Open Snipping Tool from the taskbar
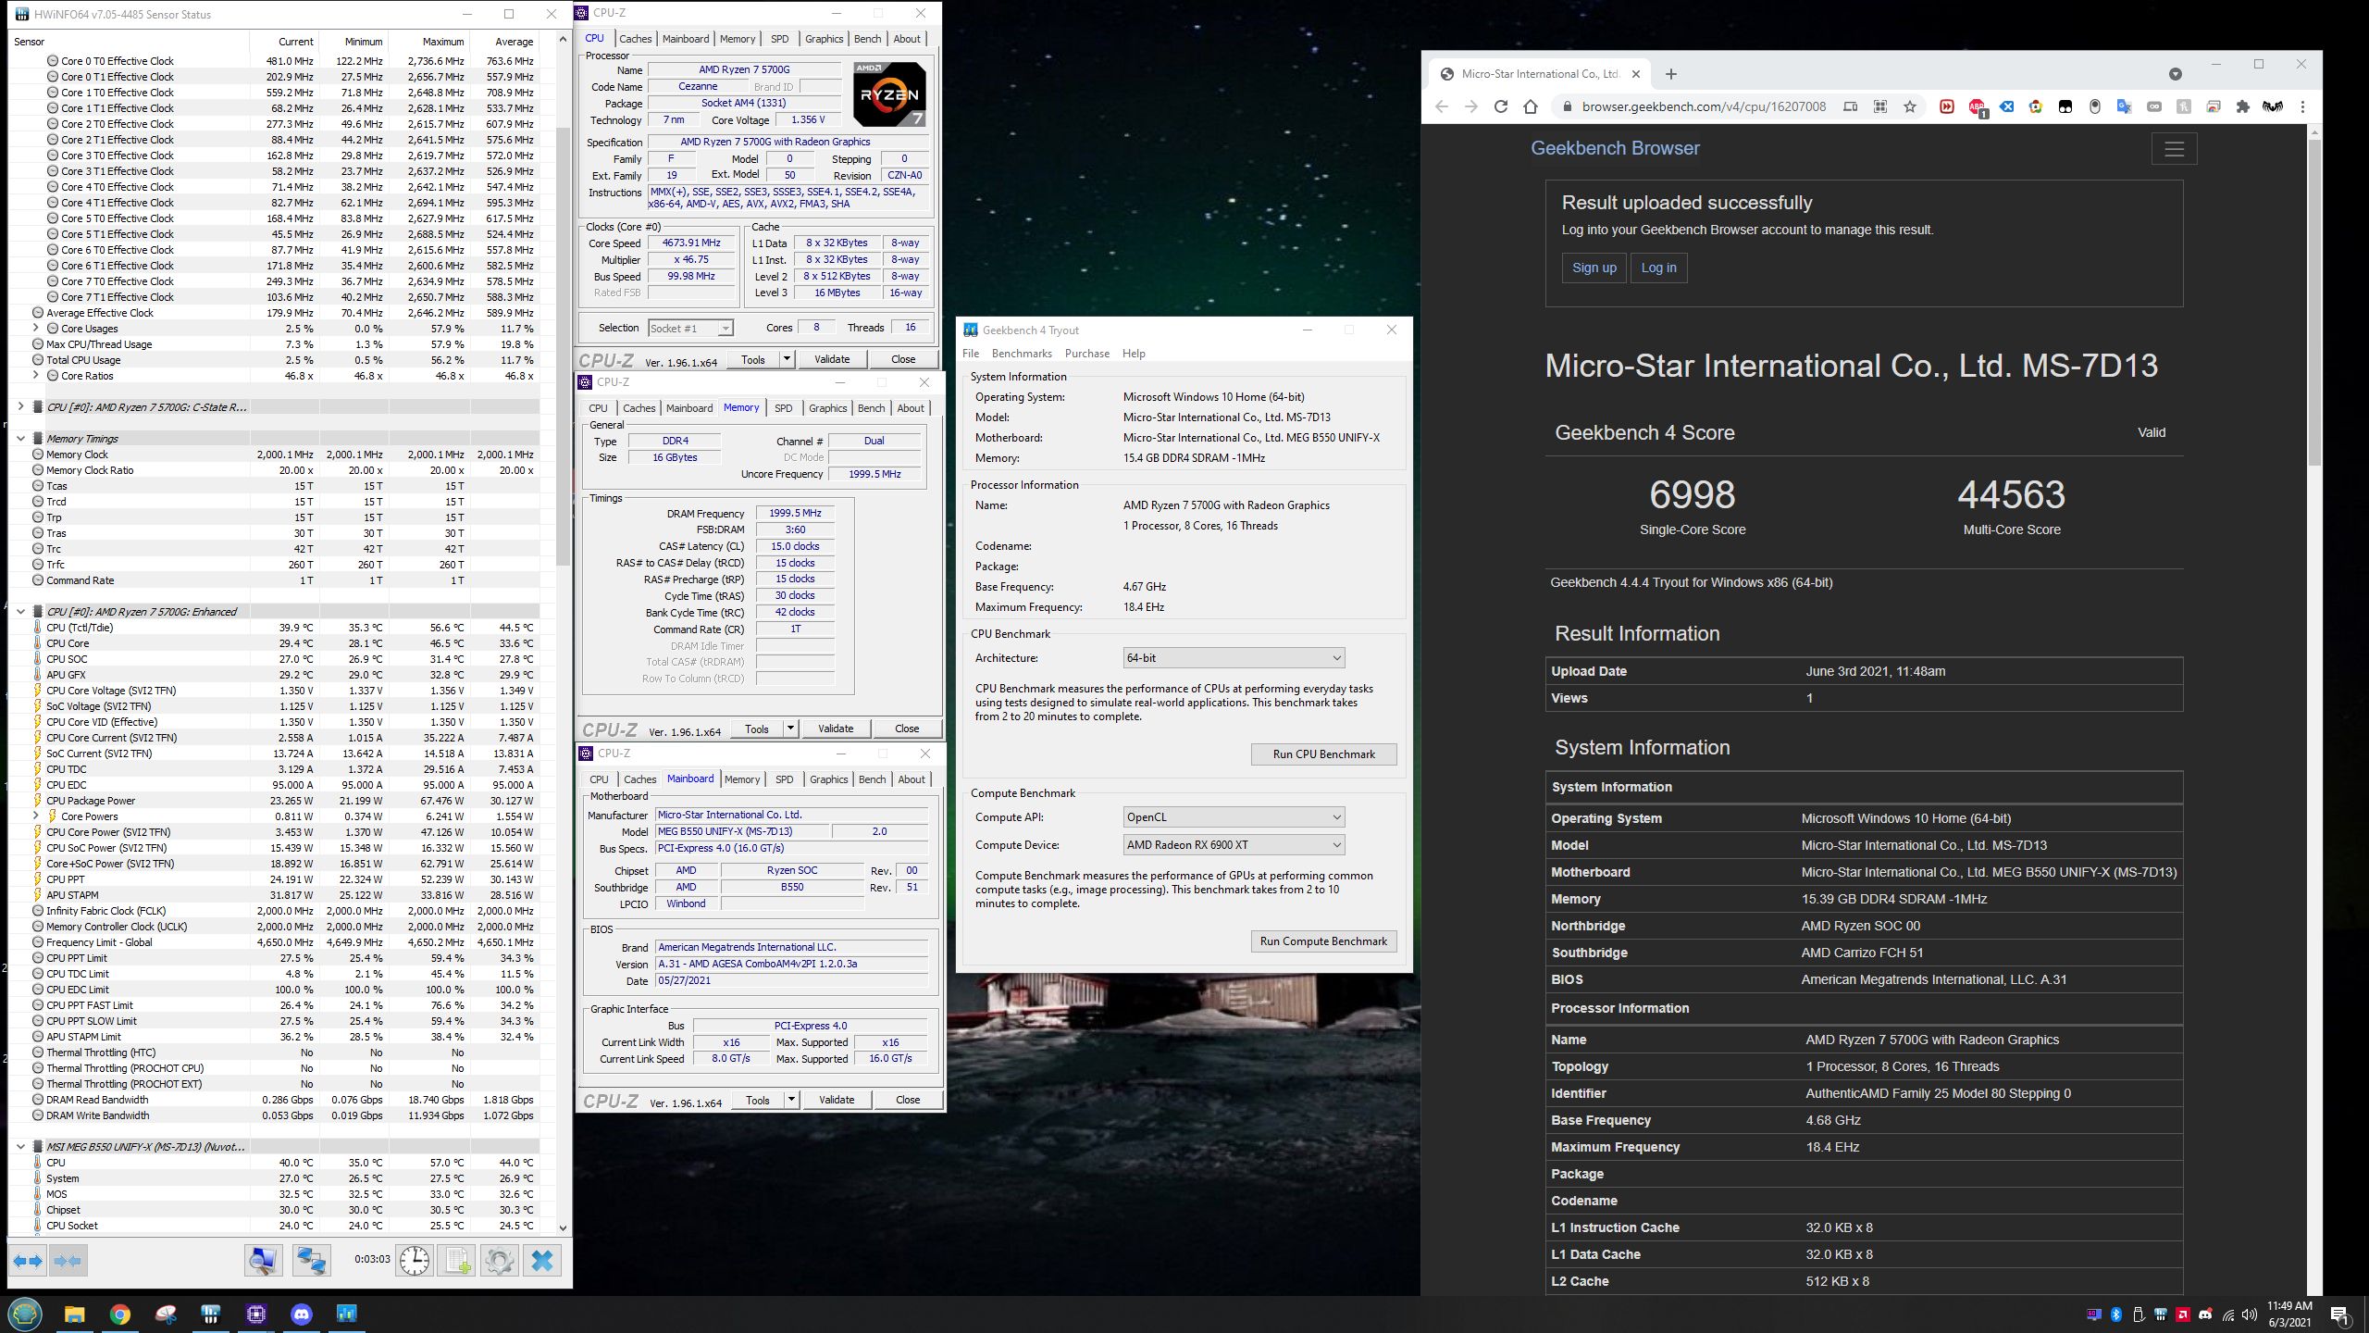 pyautogui.click(x=166, y=1314)
